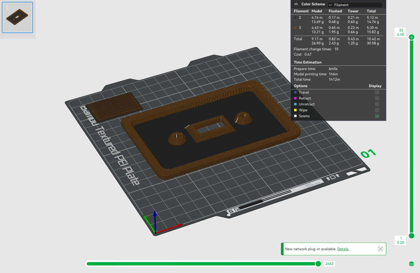Select plate 1 thumbnail
Image resolution: width=420 pixels, height=273 pixels.
pos(17,17)
